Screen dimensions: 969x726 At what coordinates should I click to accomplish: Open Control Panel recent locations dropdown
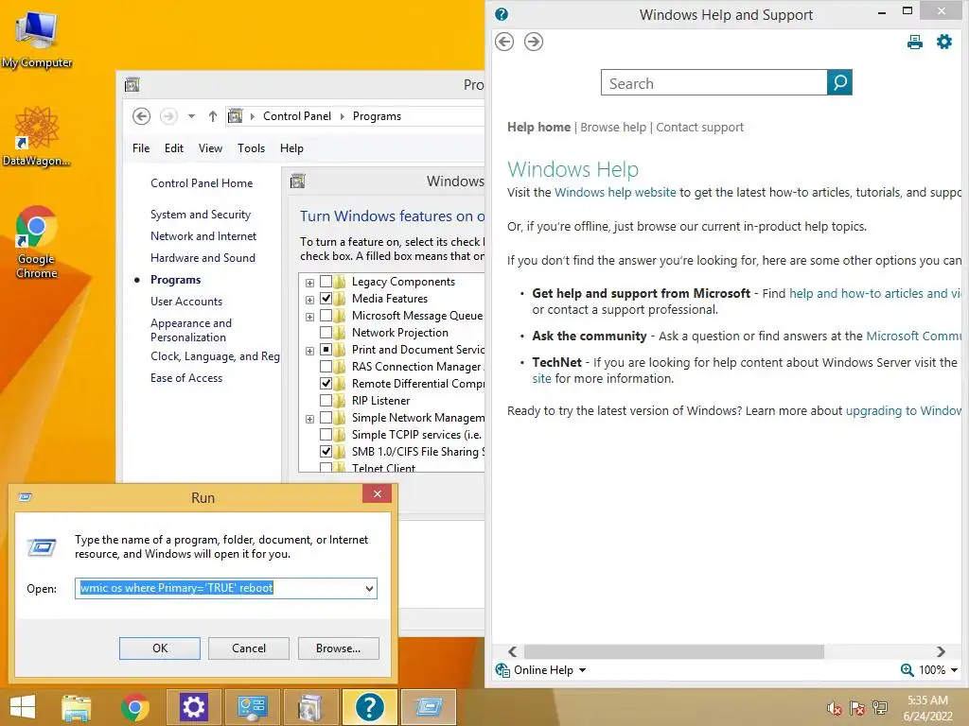pyautogui.click(x=191, y=116)
